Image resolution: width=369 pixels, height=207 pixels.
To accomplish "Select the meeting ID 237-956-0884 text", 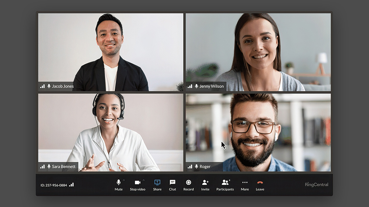I will pos(54,185).
